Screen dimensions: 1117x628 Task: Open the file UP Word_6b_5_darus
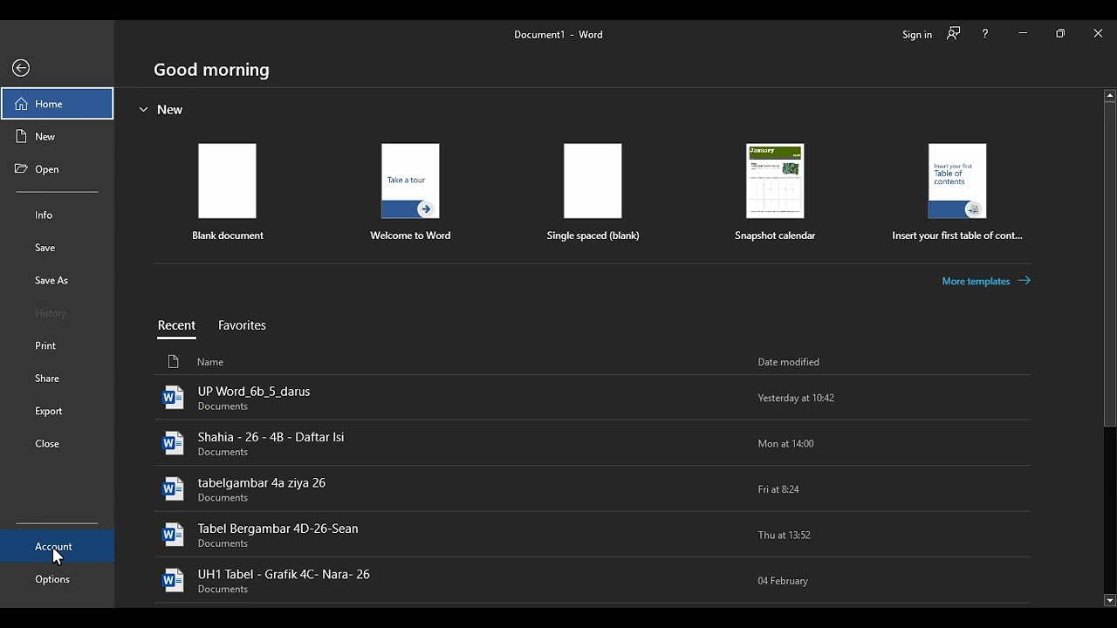pos(593,398)
